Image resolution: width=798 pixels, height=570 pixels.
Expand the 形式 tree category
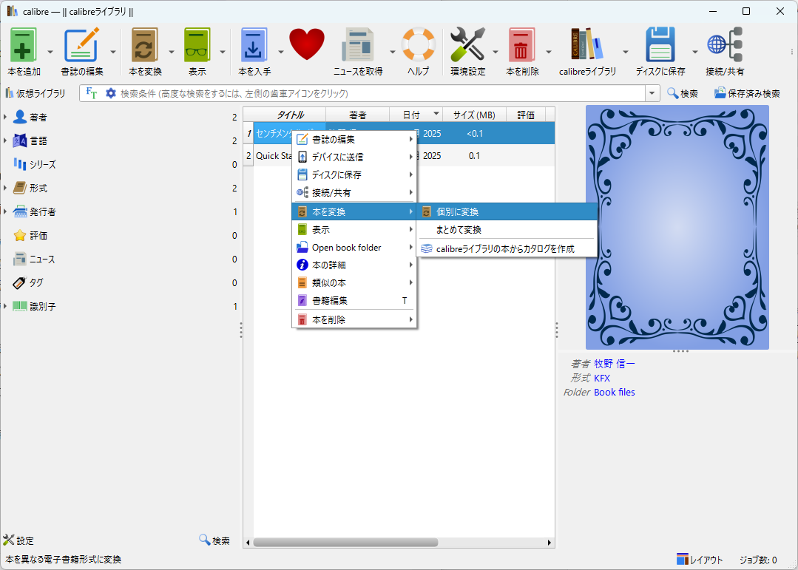[x=5, y=189]
